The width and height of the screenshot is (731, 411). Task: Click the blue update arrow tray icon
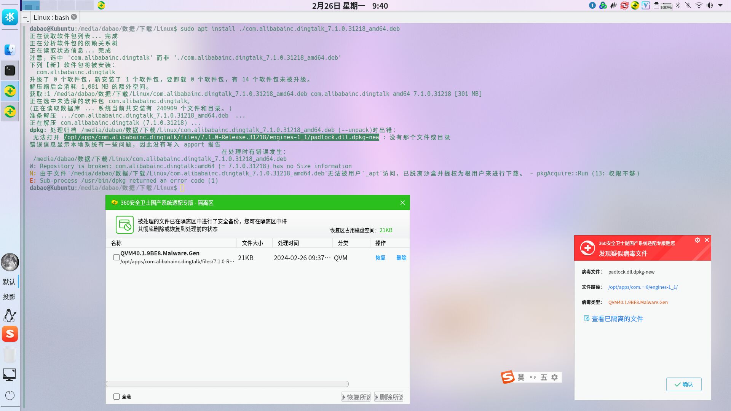592,5
